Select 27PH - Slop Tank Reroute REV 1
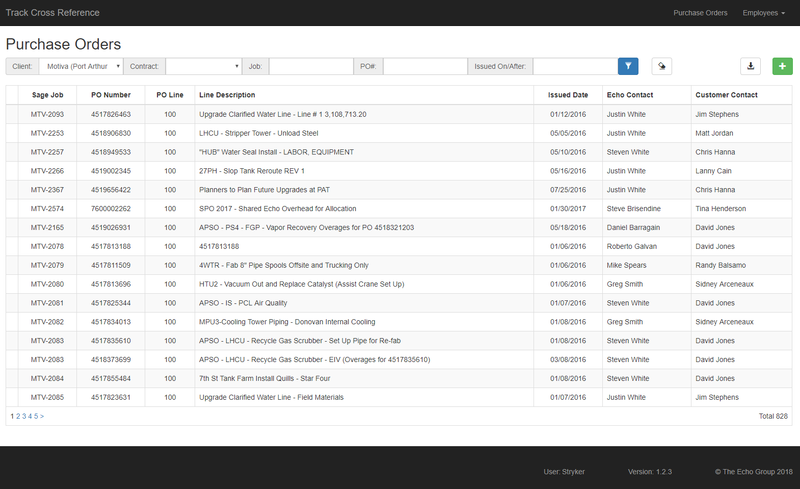Viewport: 800px width, 489px height. pos(252,171)
